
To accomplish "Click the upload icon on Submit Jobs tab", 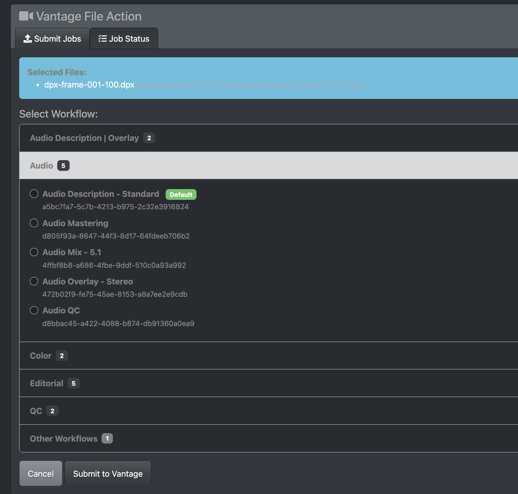I will point(28,39).
